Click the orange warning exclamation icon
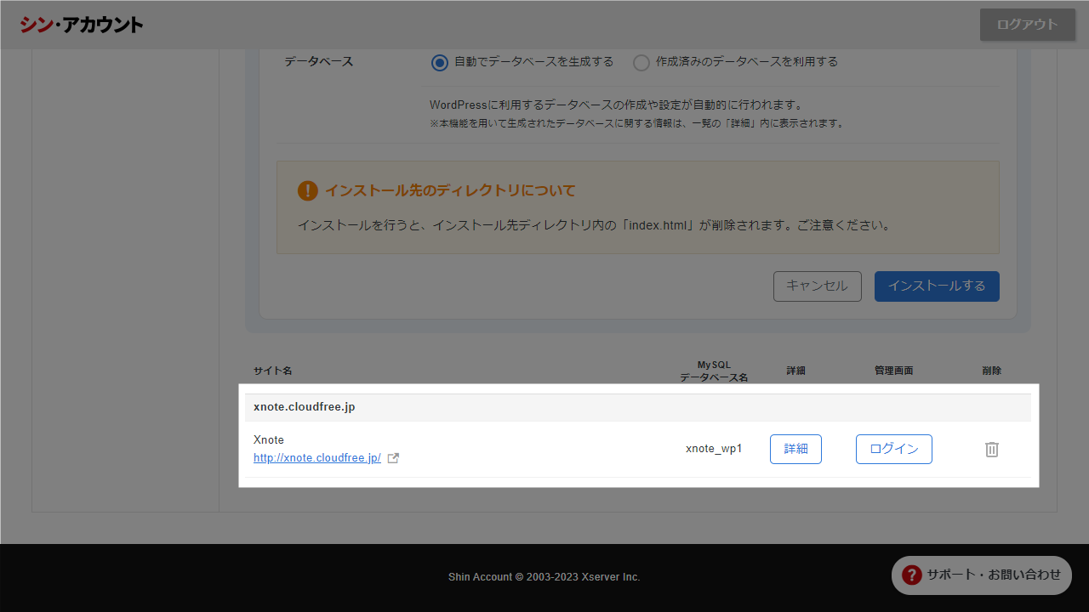Viewport: 1089px width, 612px height. pos(307,190)
